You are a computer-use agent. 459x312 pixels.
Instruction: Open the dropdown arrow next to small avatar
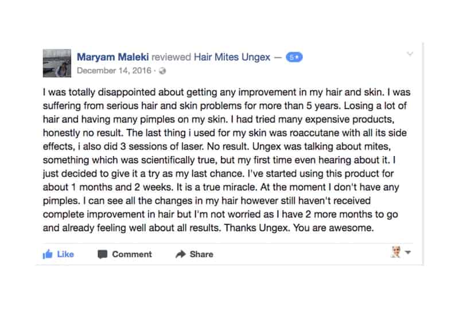(x=408, y=252)
